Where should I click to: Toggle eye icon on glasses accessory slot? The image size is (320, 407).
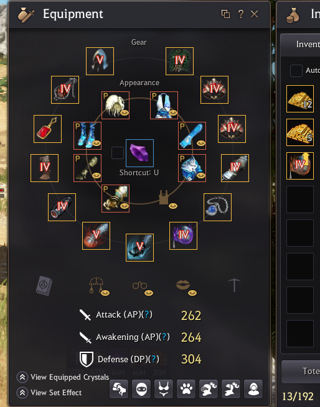(149, 293)
